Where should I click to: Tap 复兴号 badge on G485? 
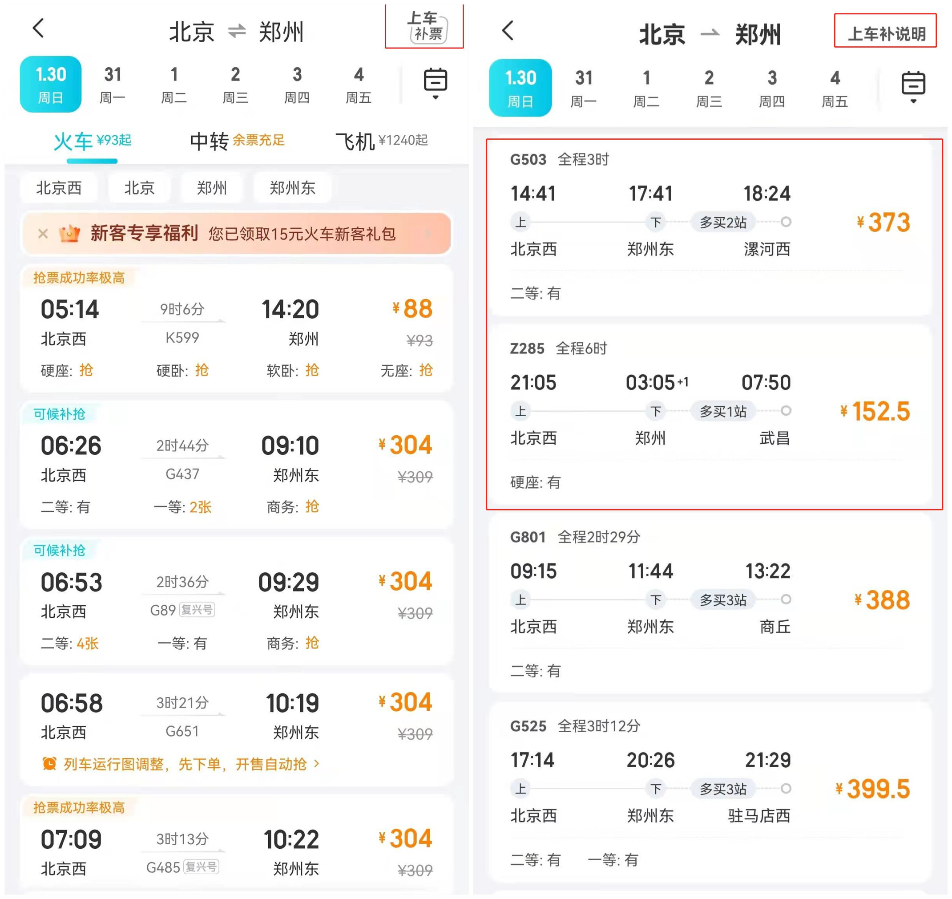point(201,867)
